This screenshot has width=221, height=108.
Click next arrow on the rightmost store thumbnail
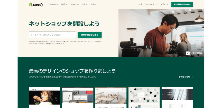192,94
